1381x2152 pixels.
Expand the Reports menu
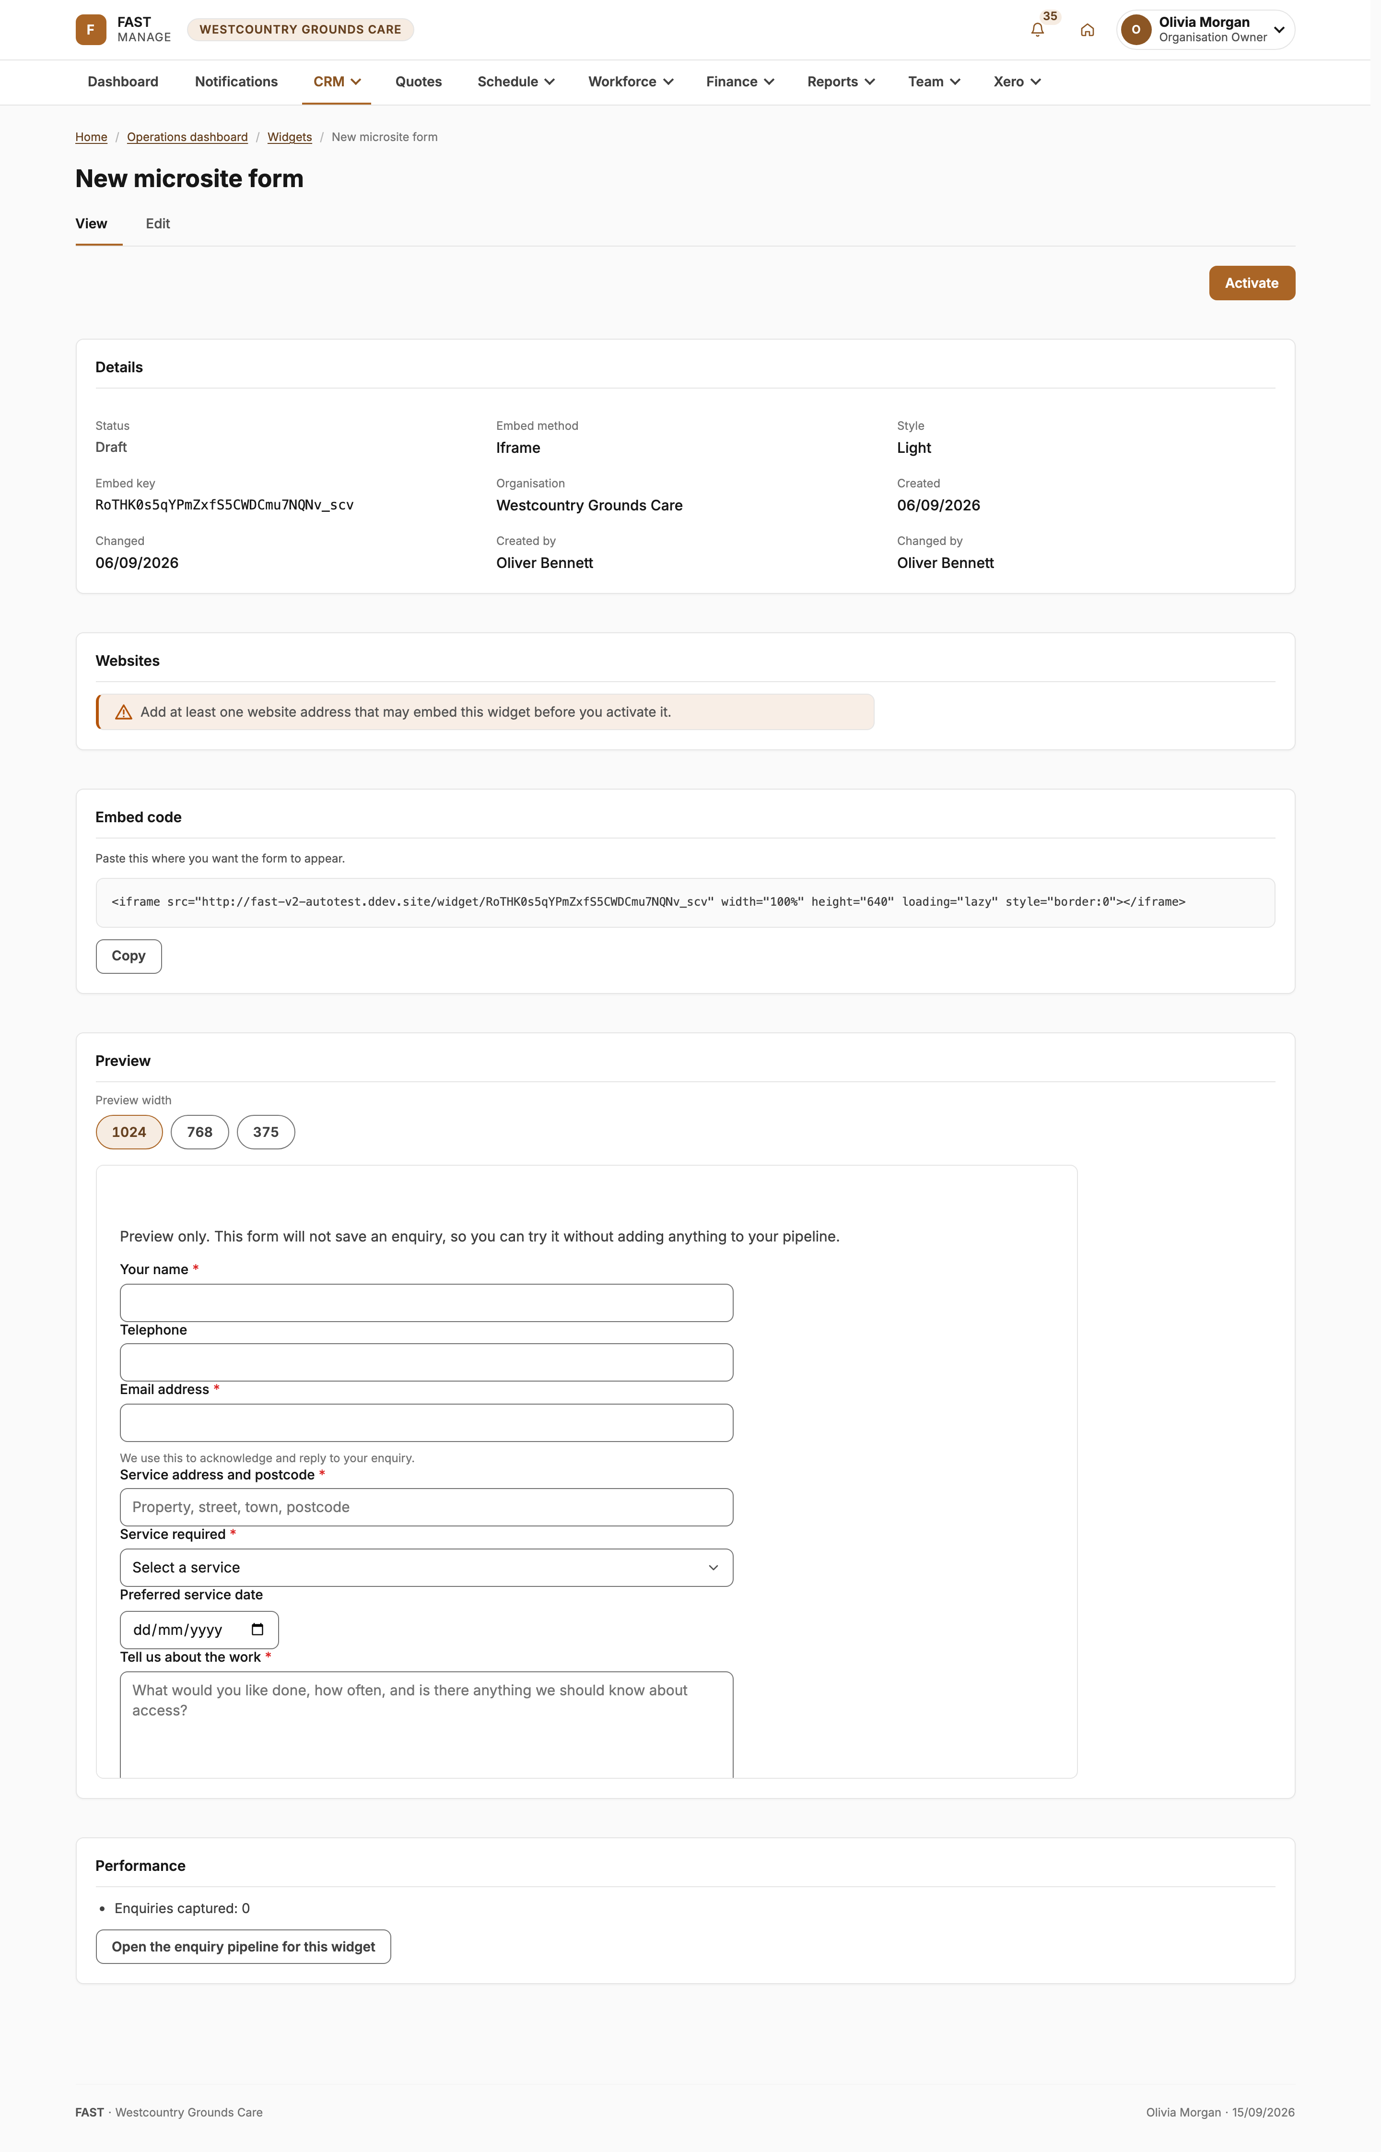840,82
